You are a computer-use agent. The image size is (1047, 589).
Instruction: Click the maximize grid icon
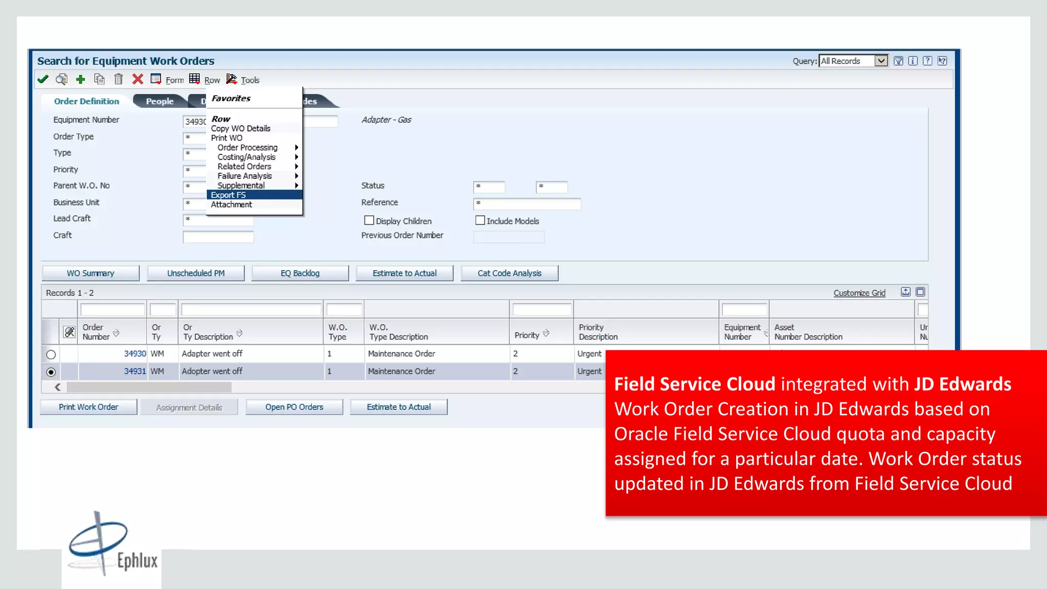(x=920, y=292)
